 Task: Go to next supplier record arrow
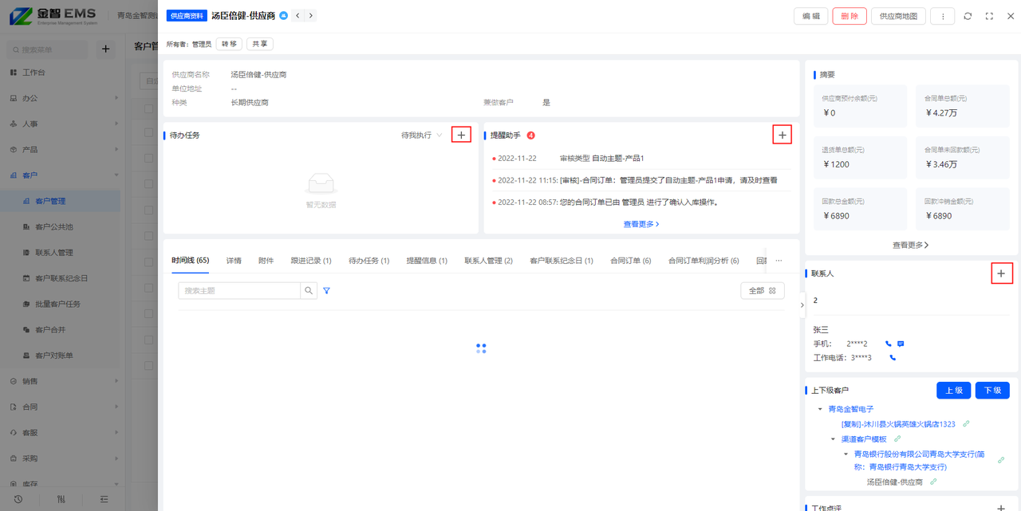tap(311, 16)
